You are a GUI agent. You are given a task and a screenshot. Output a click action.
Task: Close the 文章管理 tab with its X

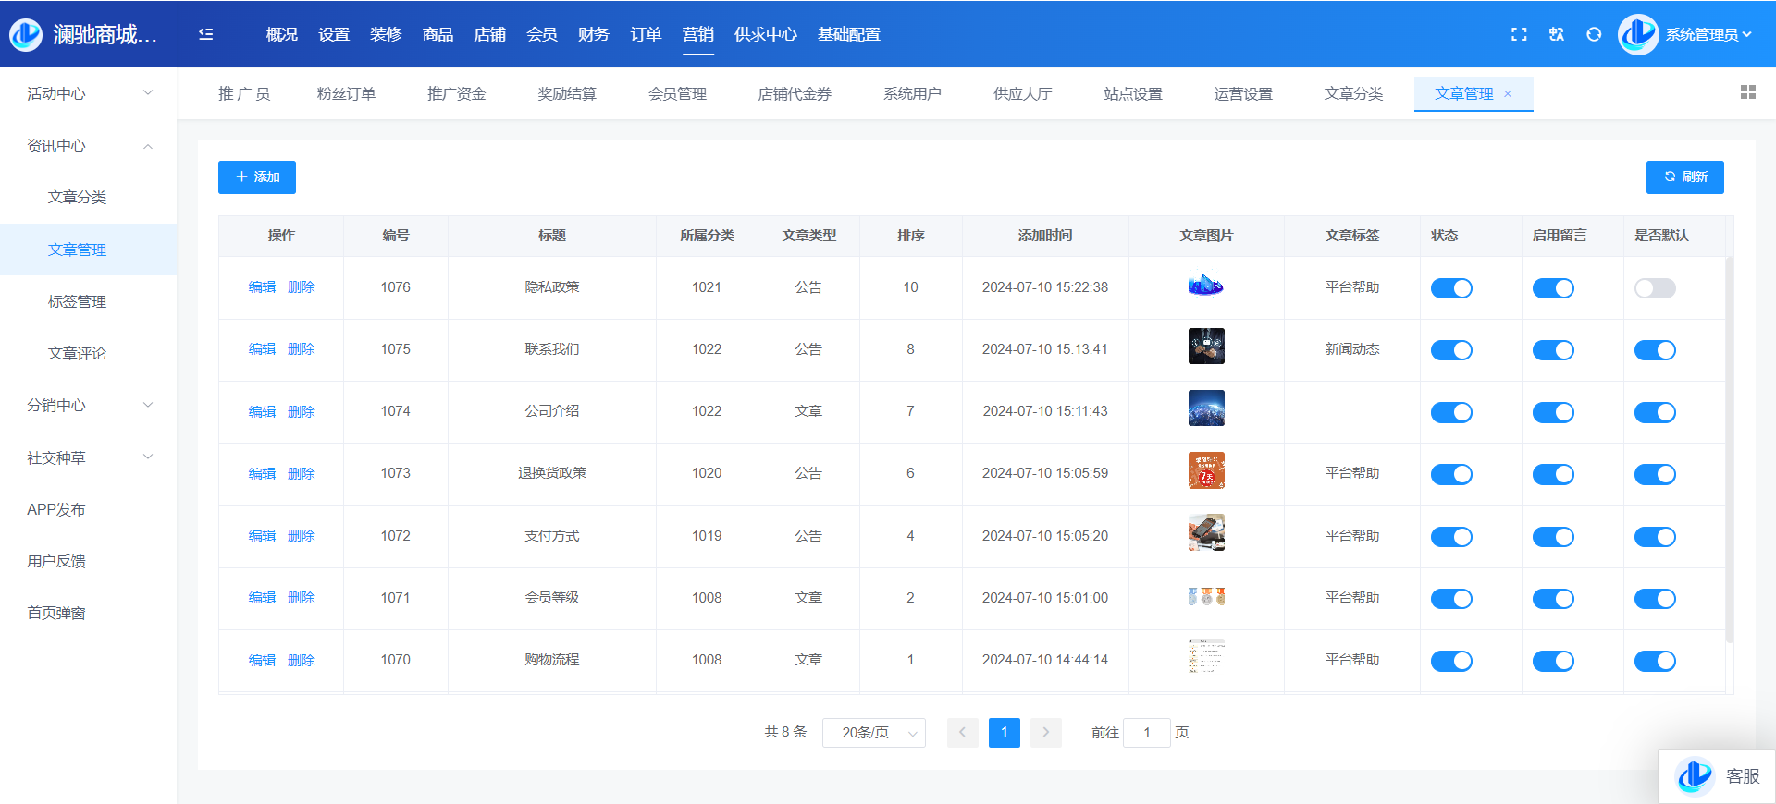1508,94
